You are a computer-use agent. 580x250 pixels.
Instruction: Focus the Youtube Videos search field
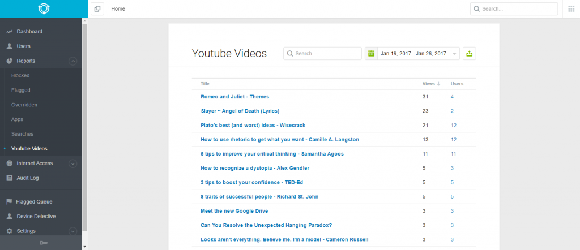tap(322, 54)
